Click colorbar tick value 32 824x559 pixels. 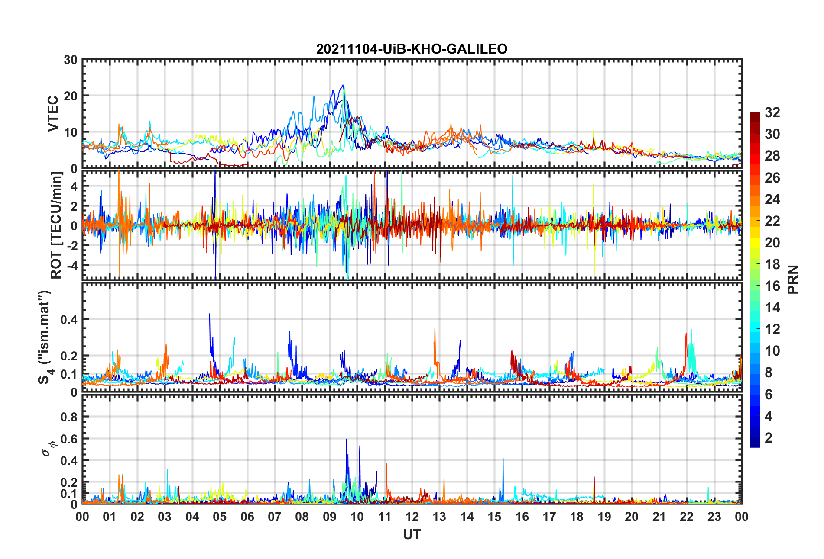(x=772, y=112)
